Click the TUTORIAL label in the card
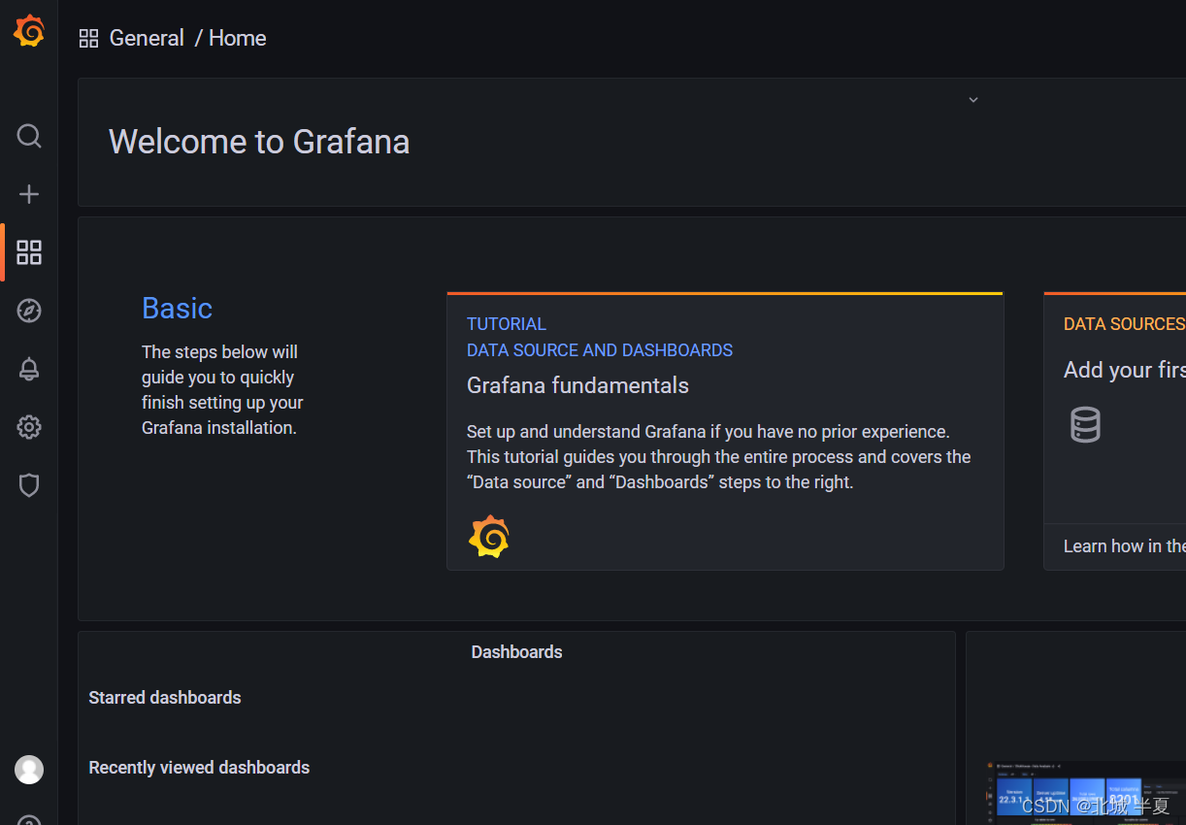The width and height of the screenshot is (1186, 825). pos(507,324)
